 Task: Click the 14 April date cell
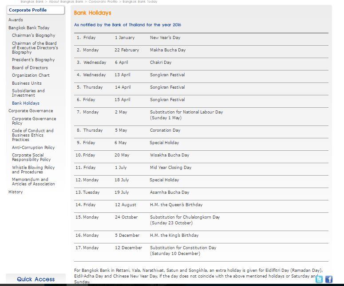(123, 87)
